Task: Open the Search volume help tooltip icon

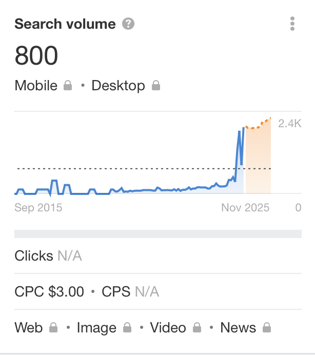Action: point(128,24)
